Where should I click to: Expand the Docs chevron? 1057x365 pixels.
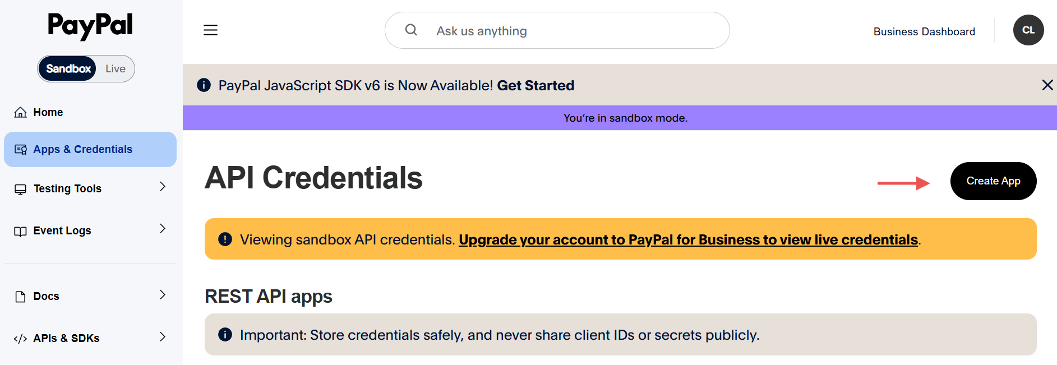(x=163, y=295)
